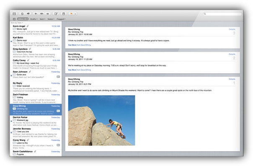The width and height of the screenshot is (253, 166).
Task: Click the paperclip beside Cathy Cavey
Action: pyautogui.click(x=28, y=60)
